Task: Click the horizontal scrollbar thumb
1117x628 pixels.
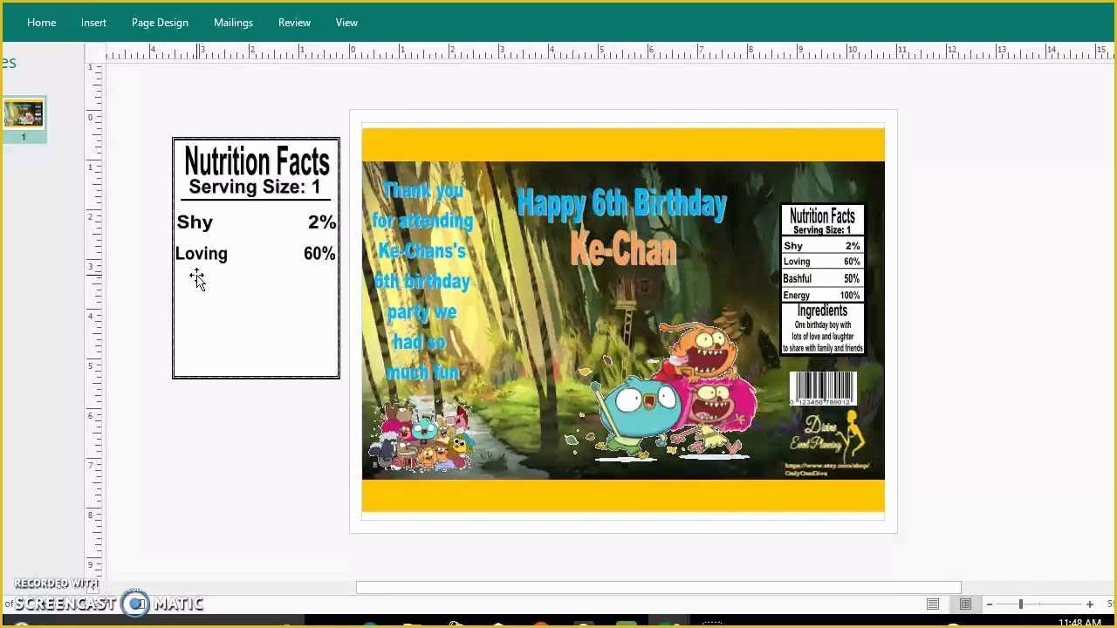Action: (x=659, y=588)
